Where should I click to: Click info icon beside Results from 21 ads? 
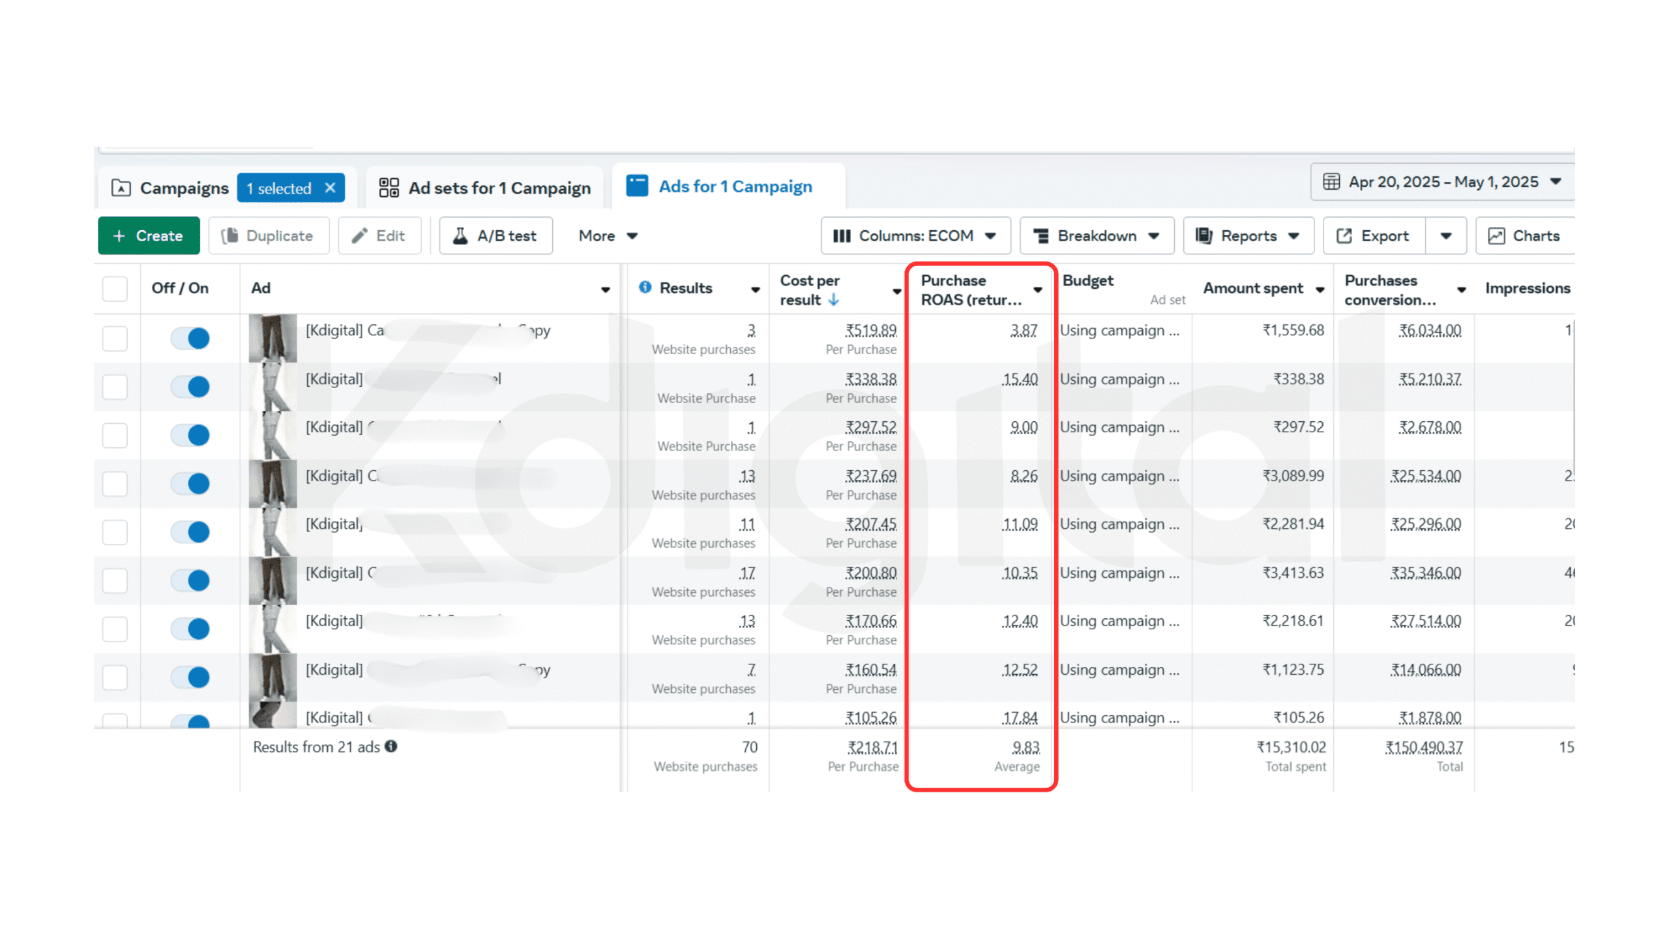pyautogui.click(x=391, y=747)
